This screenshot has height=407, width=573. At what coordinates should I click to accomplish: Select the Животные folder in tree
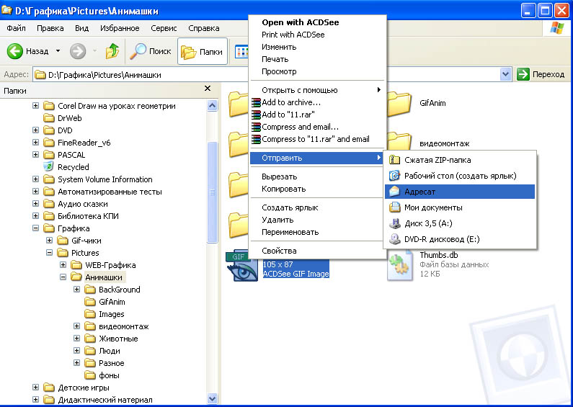112,339
